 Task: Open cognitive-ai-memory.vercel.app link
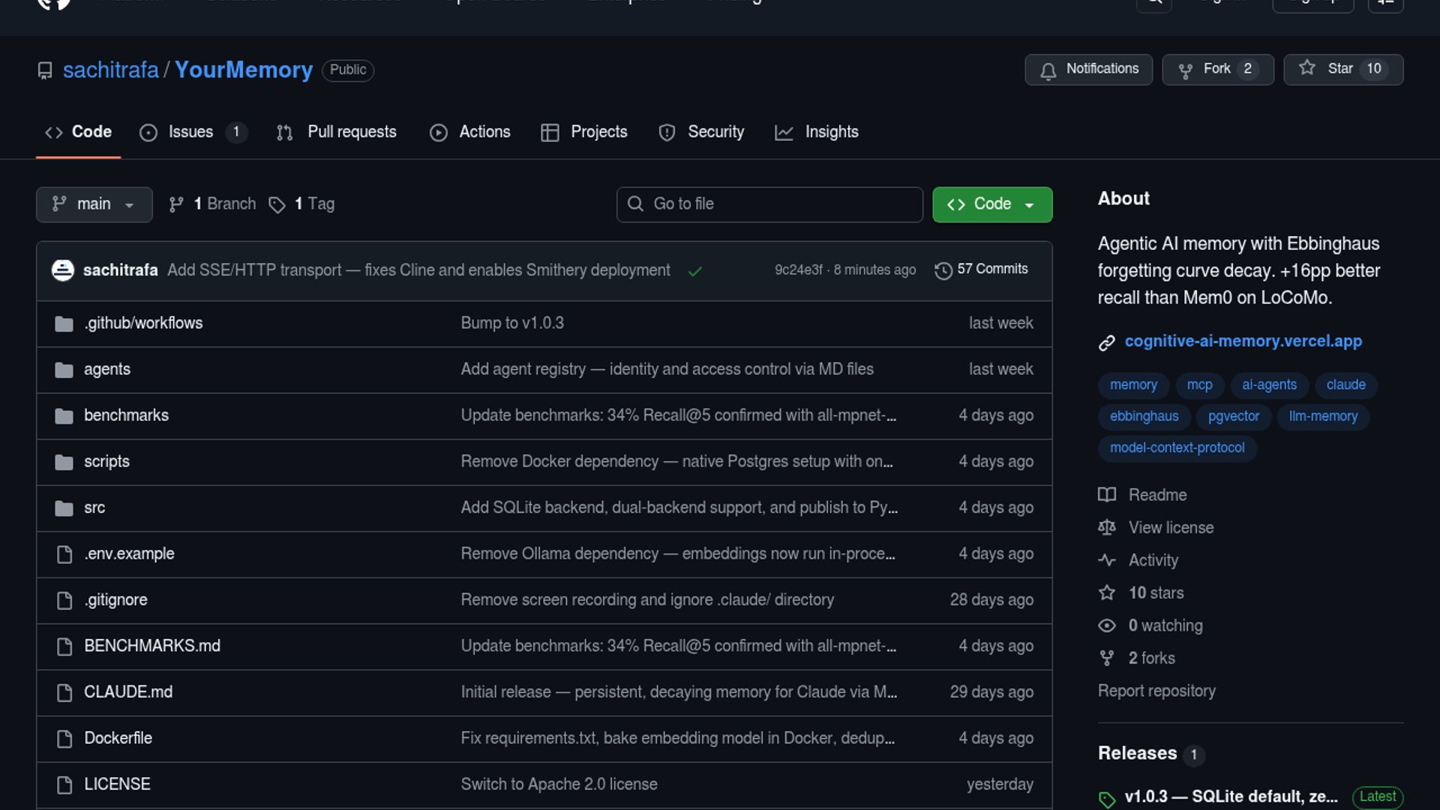(1243, 341)
